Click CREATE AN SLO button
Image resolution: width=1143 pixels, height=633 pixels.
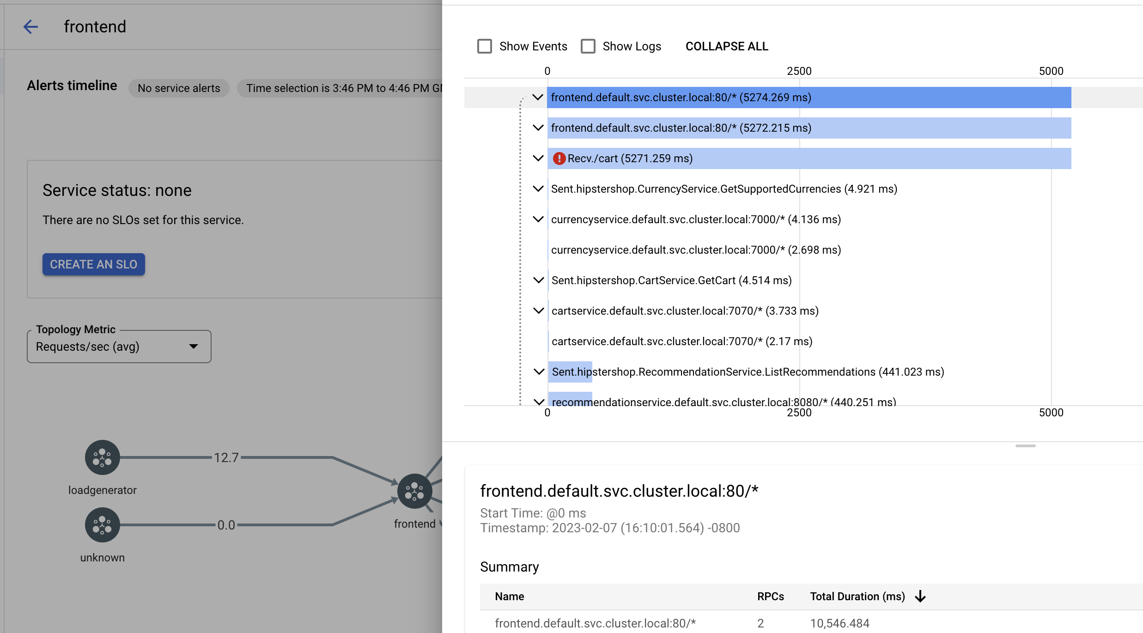click(x=93, y=263)
